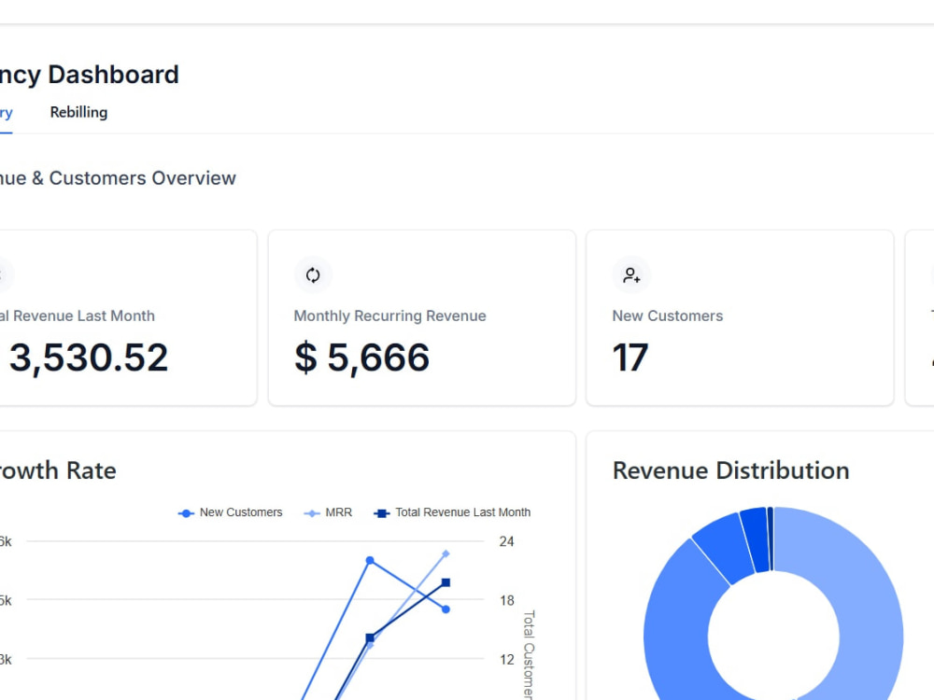Click the New Customers person-plus icon

[x=631, y=275]
